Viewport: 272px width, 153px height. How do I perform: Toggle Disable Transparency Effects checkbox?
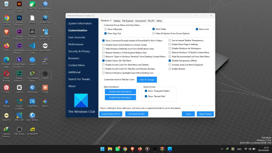(170, 61)
